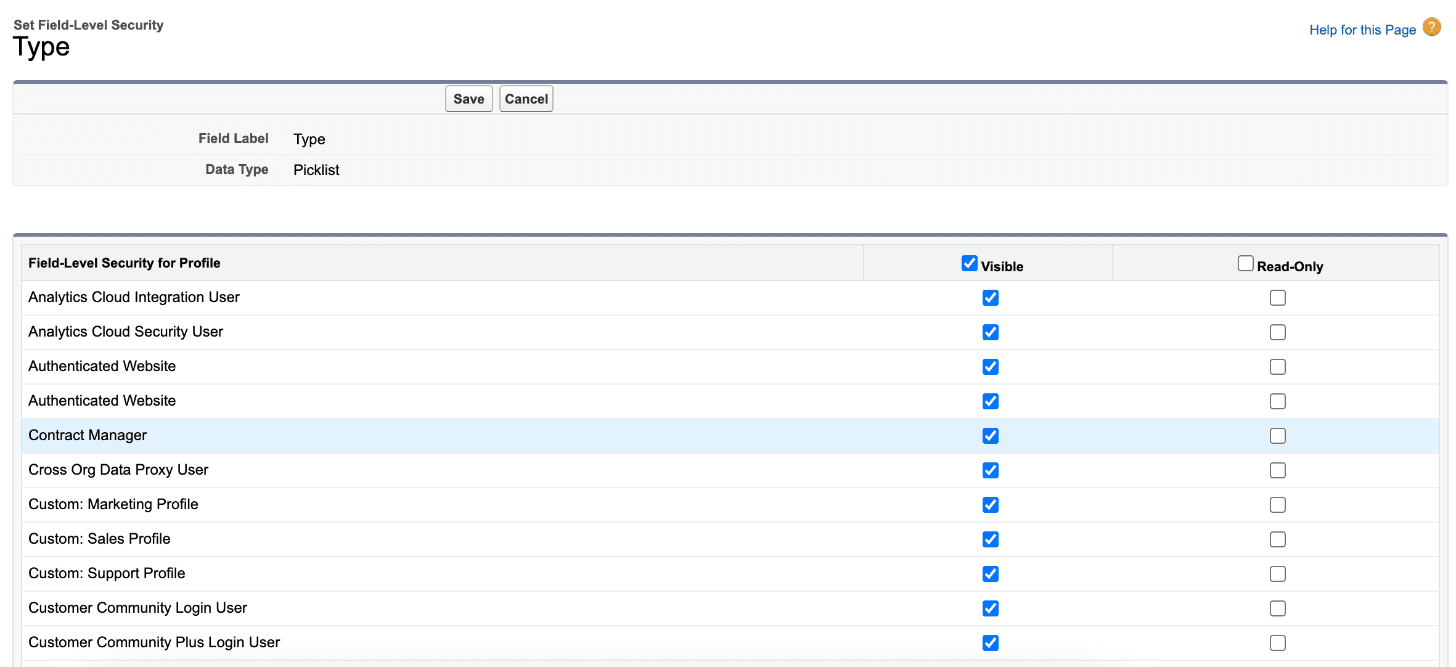
Task: Toggle the Visible header checkbox for all profiles
Action: tap(969, 264)
